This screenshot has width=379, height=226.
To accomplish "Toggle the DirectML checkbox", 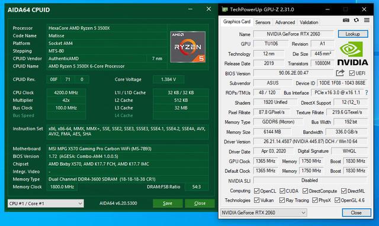I will pos(343,191).
